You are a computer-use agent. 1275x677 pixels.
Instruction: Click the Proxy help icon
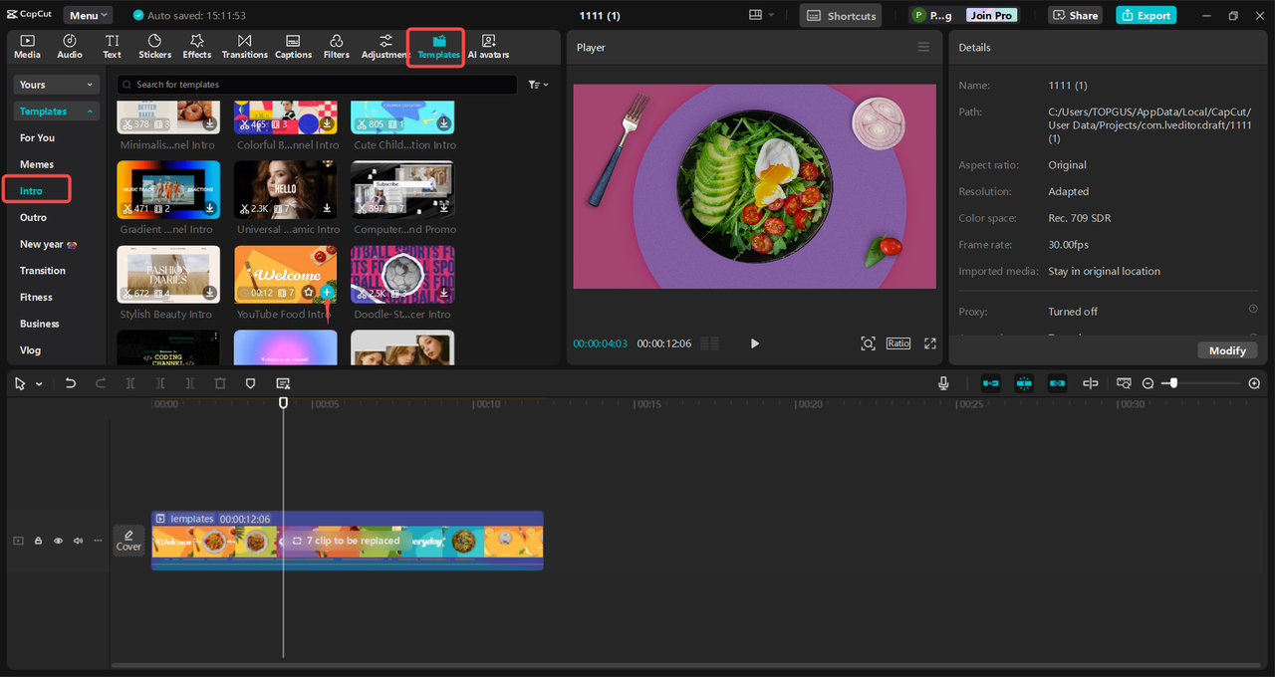click(1253, 310)
